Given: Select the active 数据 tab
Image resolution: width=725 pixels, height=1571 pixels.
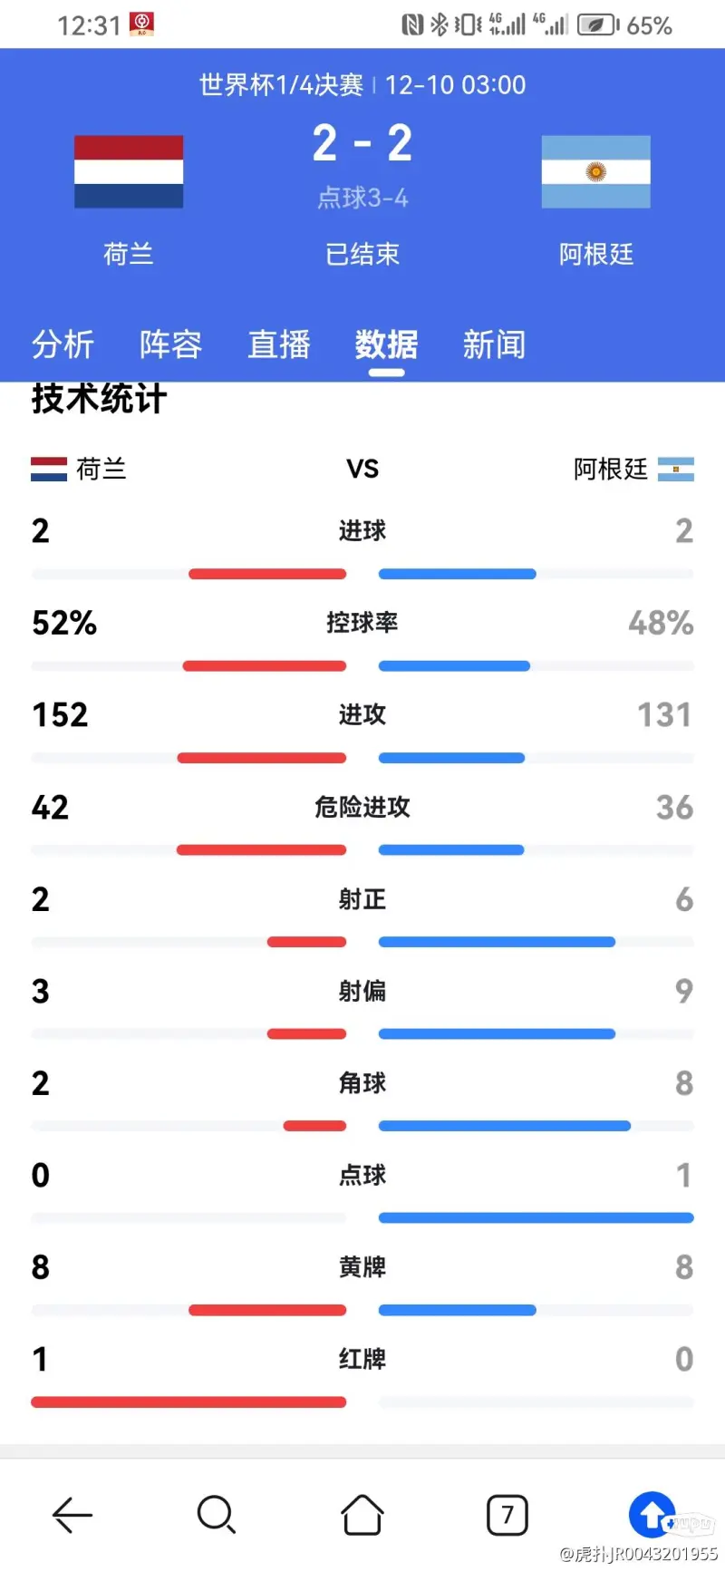Looking at the screenshot, I should (x=386, y=344).
